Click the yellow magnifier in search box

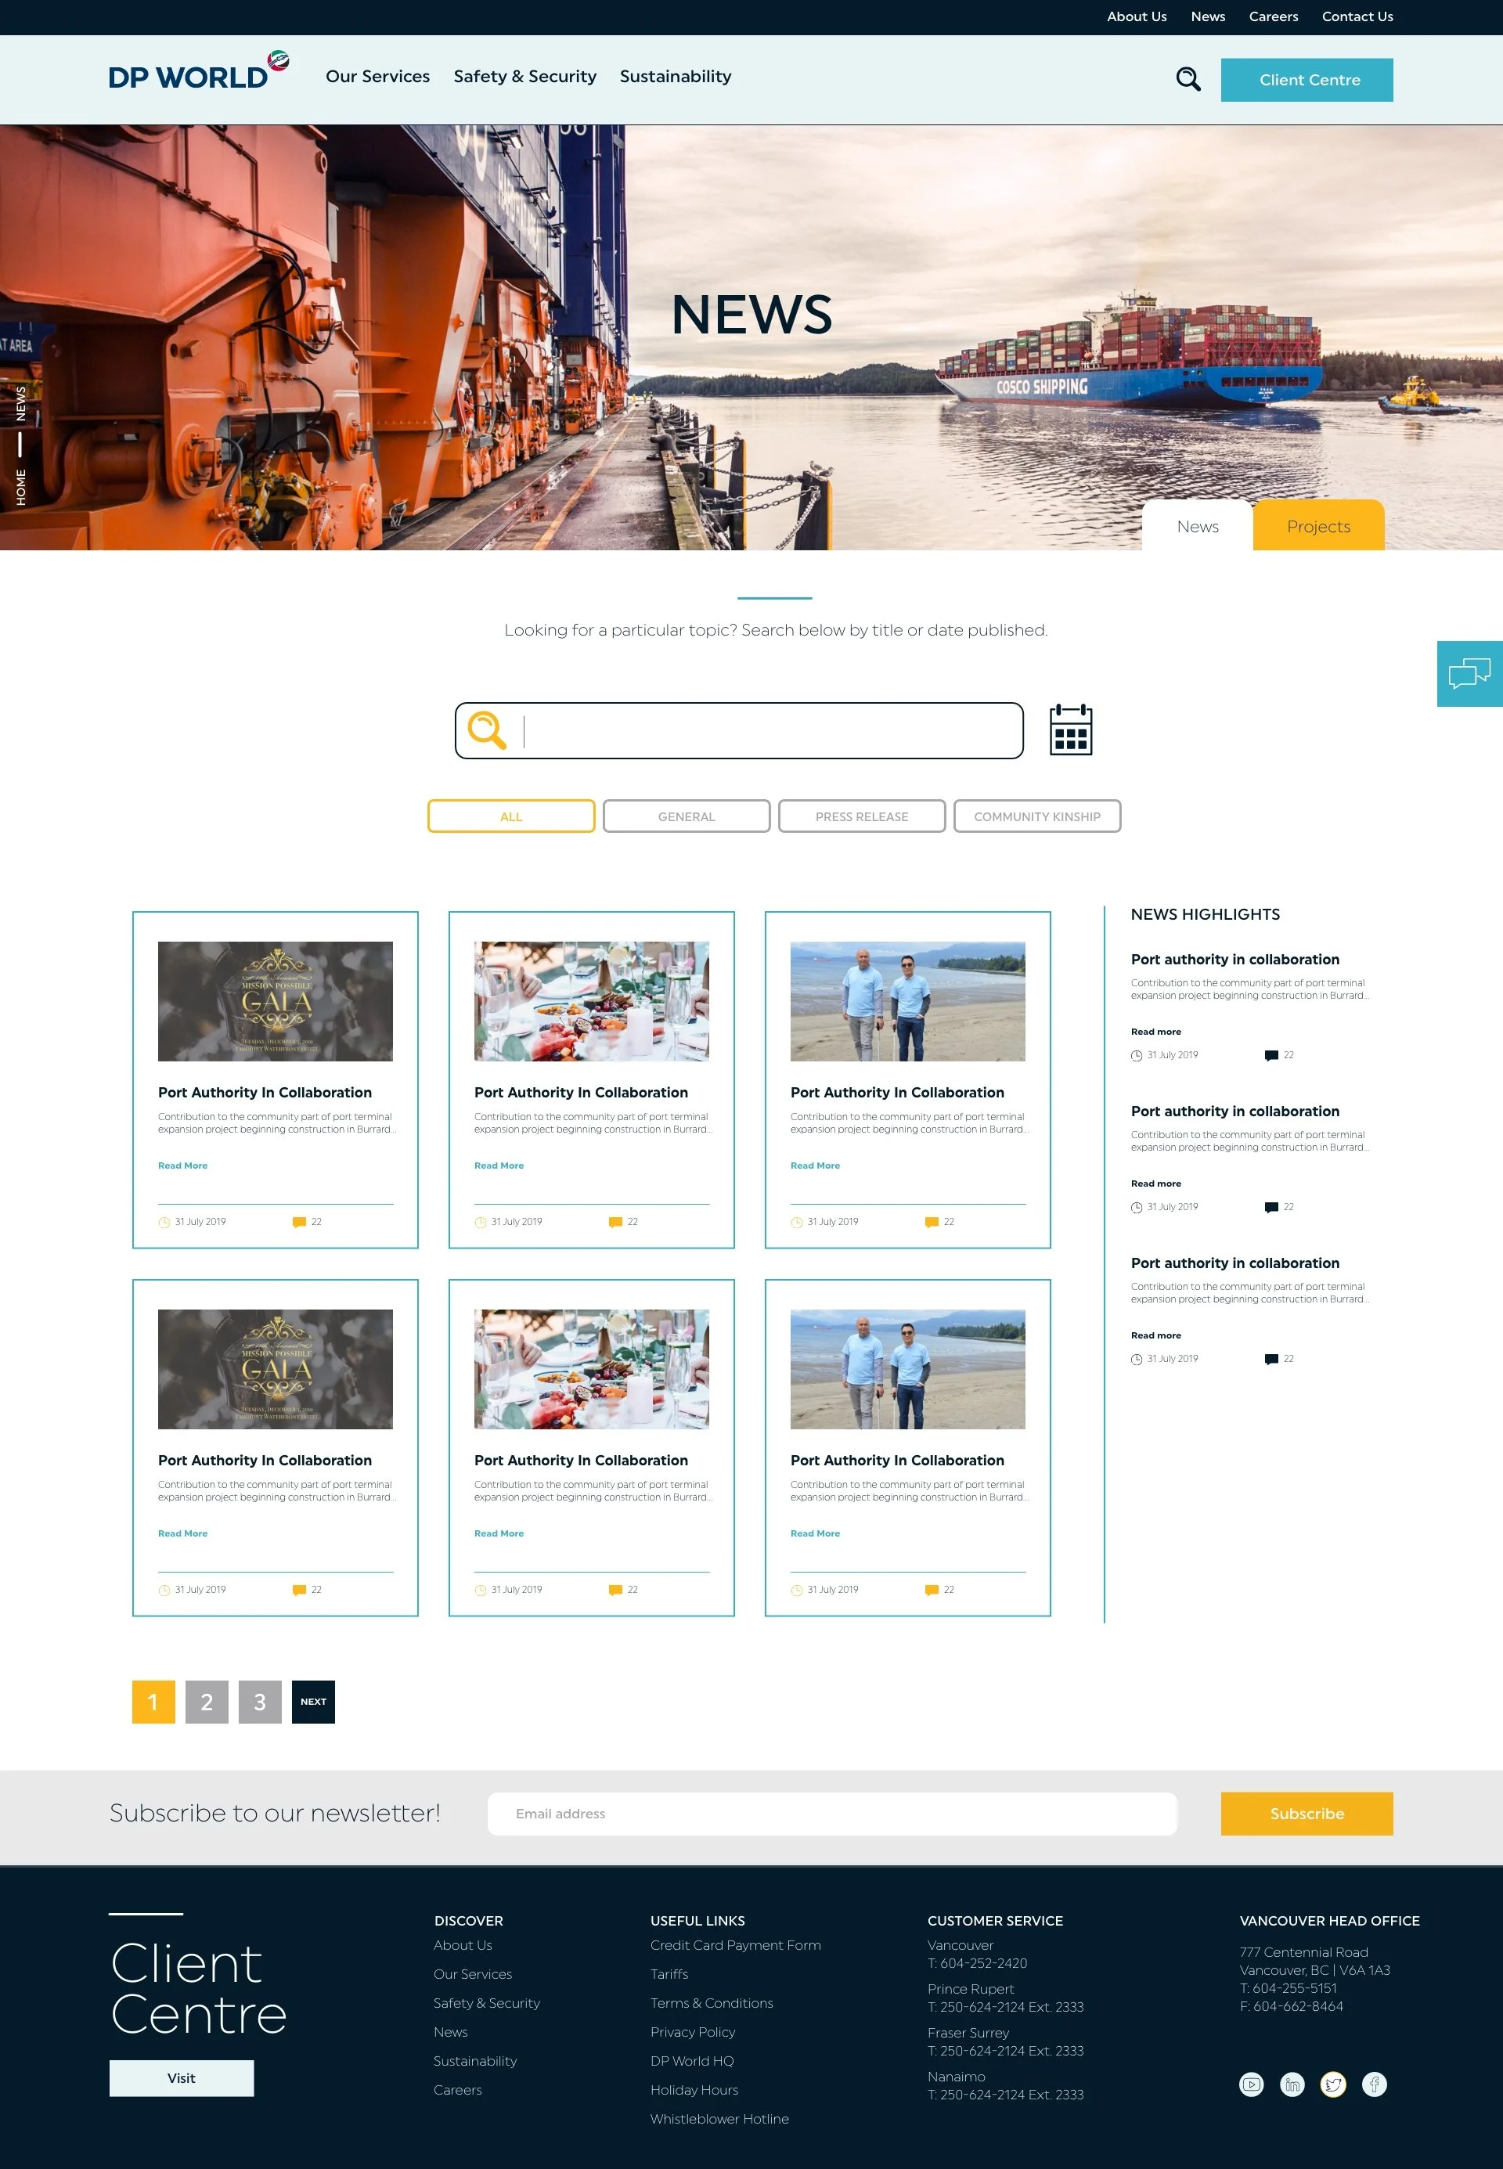coord(487,730)
